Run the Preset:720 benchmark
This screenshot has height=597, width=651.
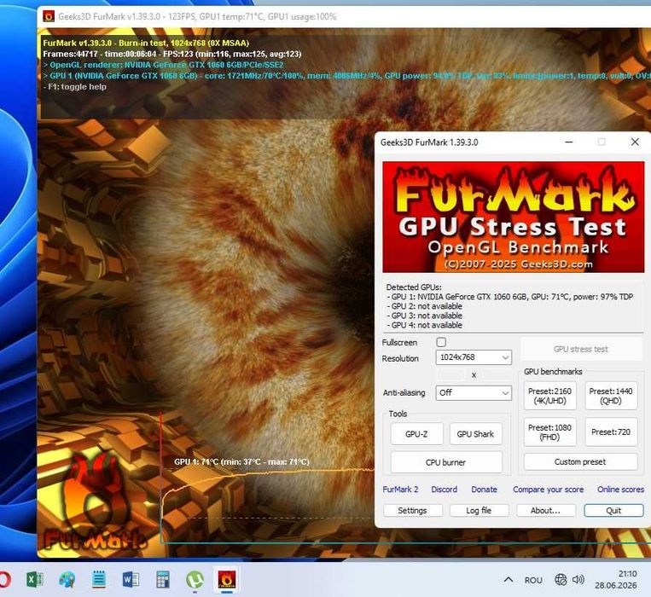[611, 432]
